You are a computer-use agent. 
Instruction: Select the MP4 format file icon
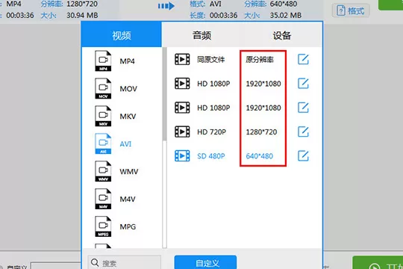(x=103, y=61)
